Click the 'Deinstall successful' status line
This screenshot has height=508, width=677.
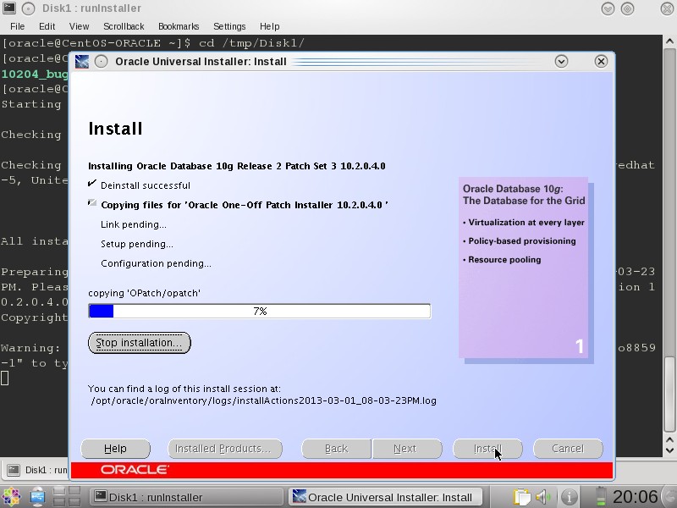point(146,185)
